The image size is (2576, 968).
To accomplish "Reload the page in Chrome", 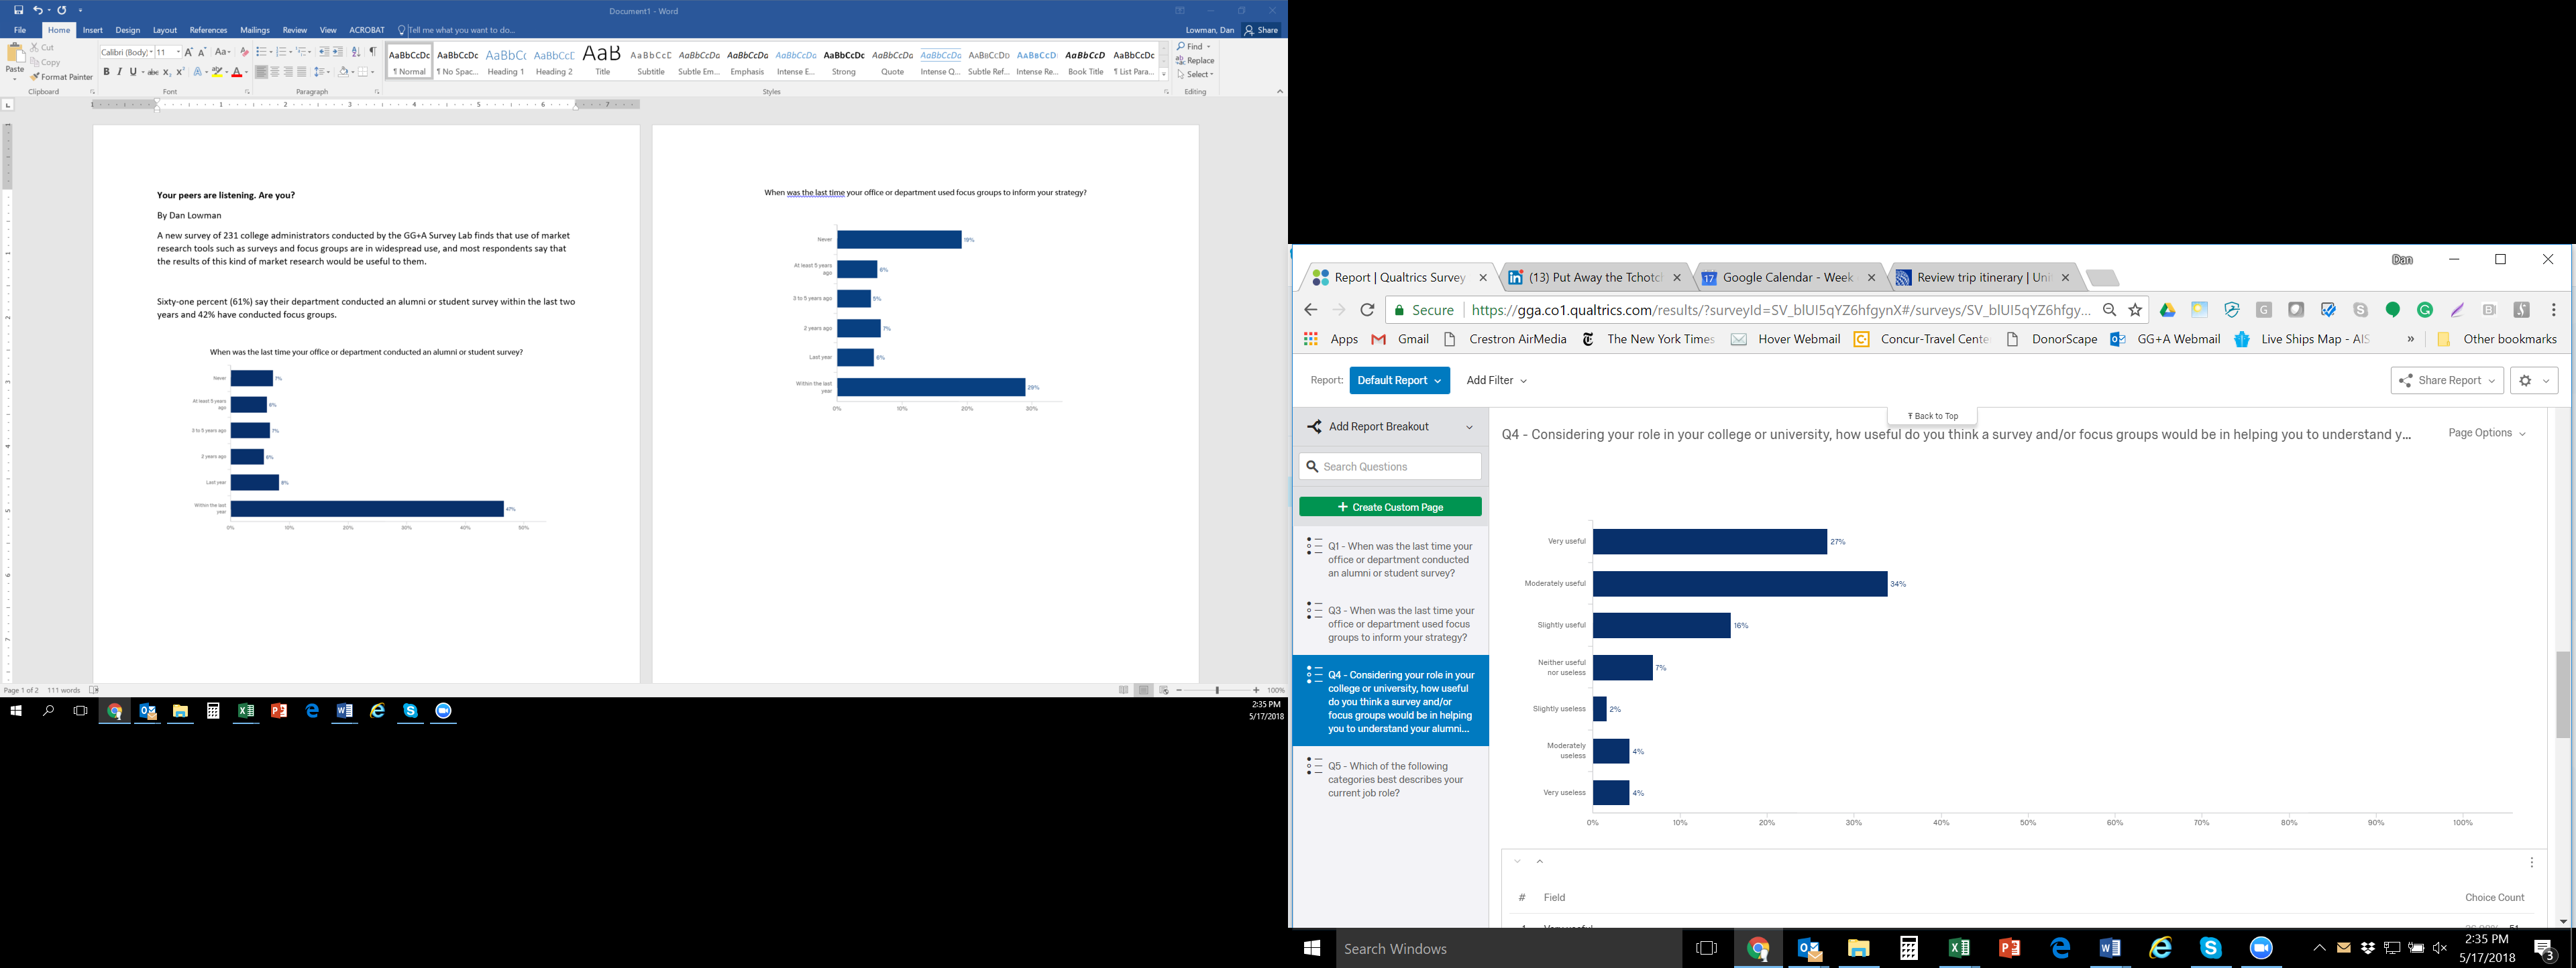I will tap(1367, 310).
